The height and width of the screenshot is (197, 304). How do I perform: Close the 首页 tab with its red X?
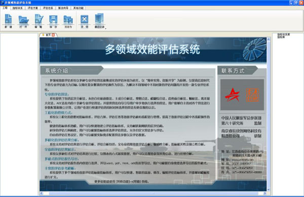53,35
